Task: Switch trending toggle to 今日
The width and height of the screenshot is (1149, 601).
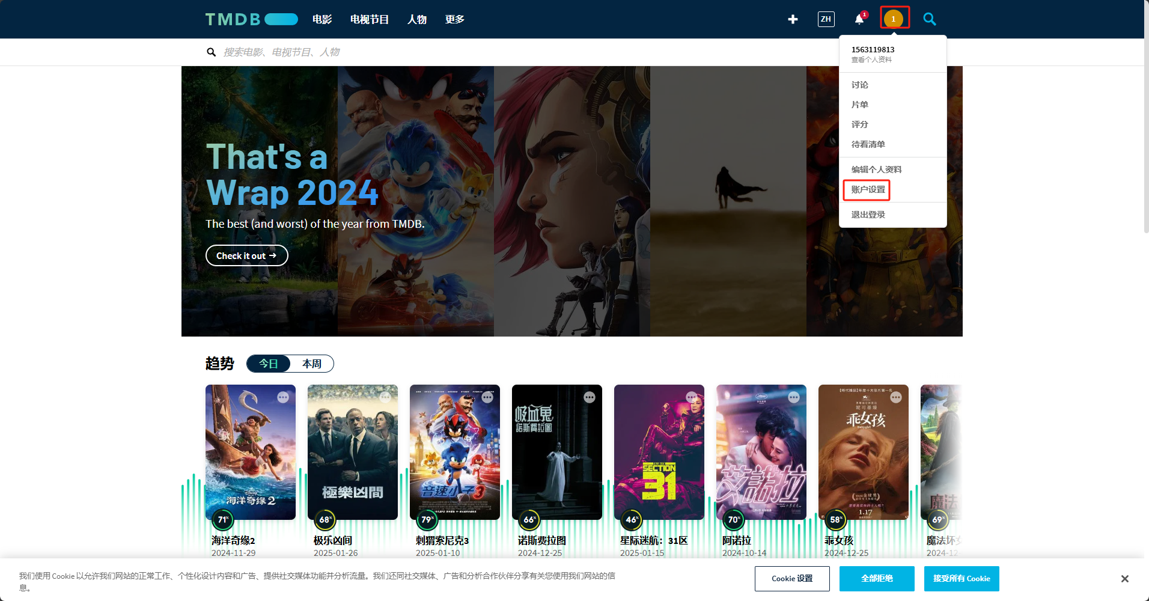Action: pos(269,364)
